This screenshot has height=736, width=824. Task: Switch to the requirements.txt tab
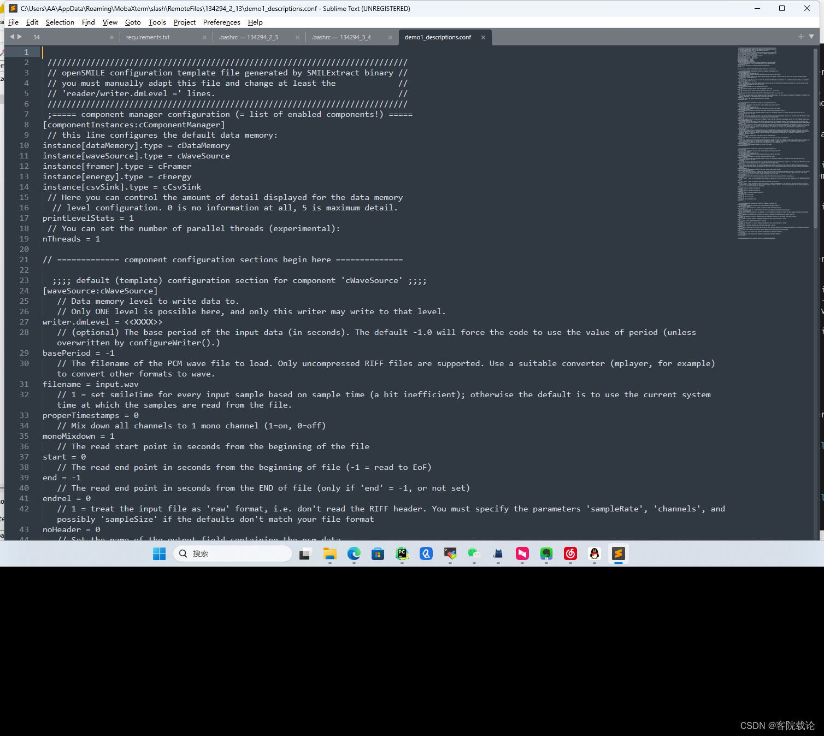pyautogui.click(x=148, y=37)
